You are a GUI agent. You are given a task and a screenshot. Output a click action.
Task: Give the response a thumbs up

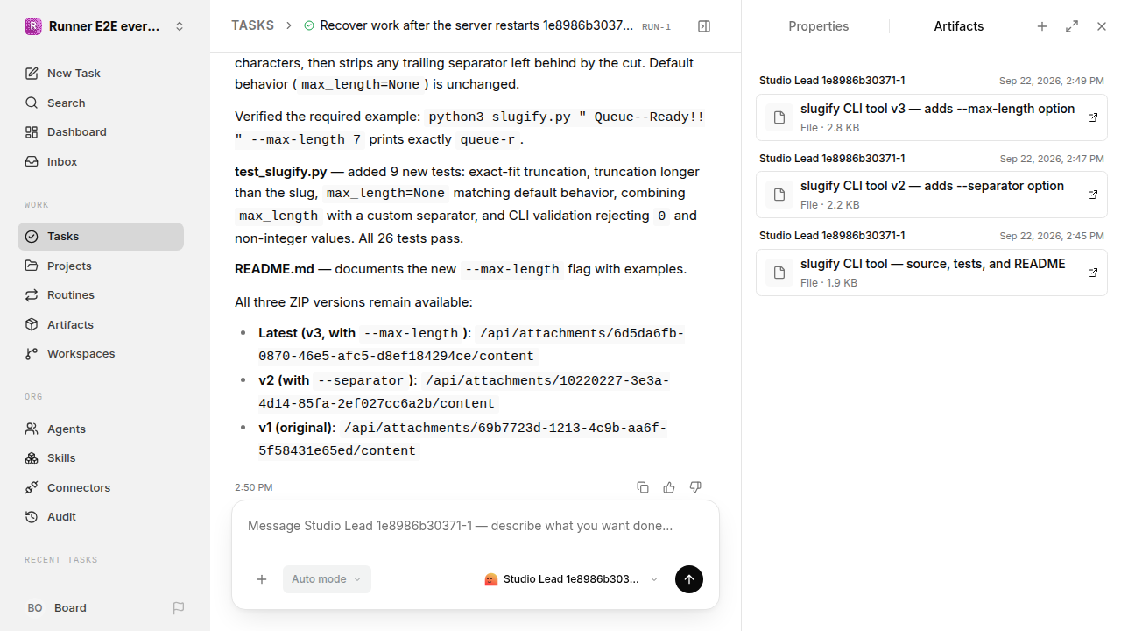pos(669,487)
